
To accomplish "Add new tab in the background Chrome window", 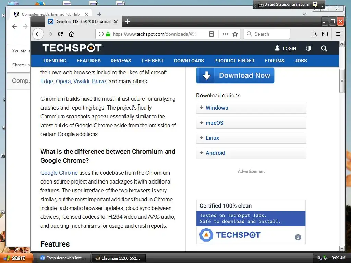I will 99,14.
